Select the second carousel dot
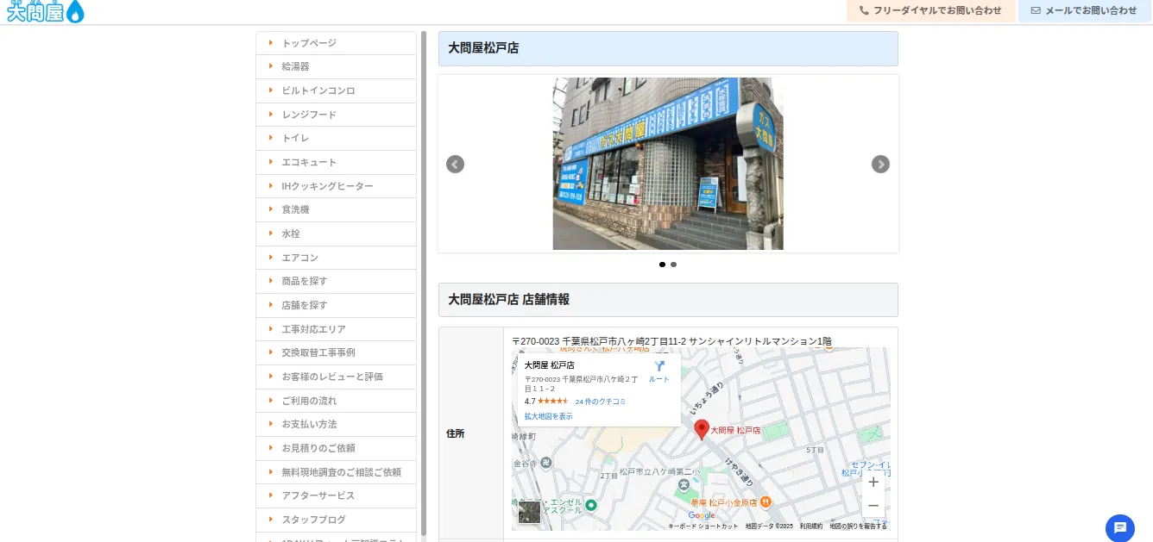The width and height of the screenshot is (1153, 542). 673,265
